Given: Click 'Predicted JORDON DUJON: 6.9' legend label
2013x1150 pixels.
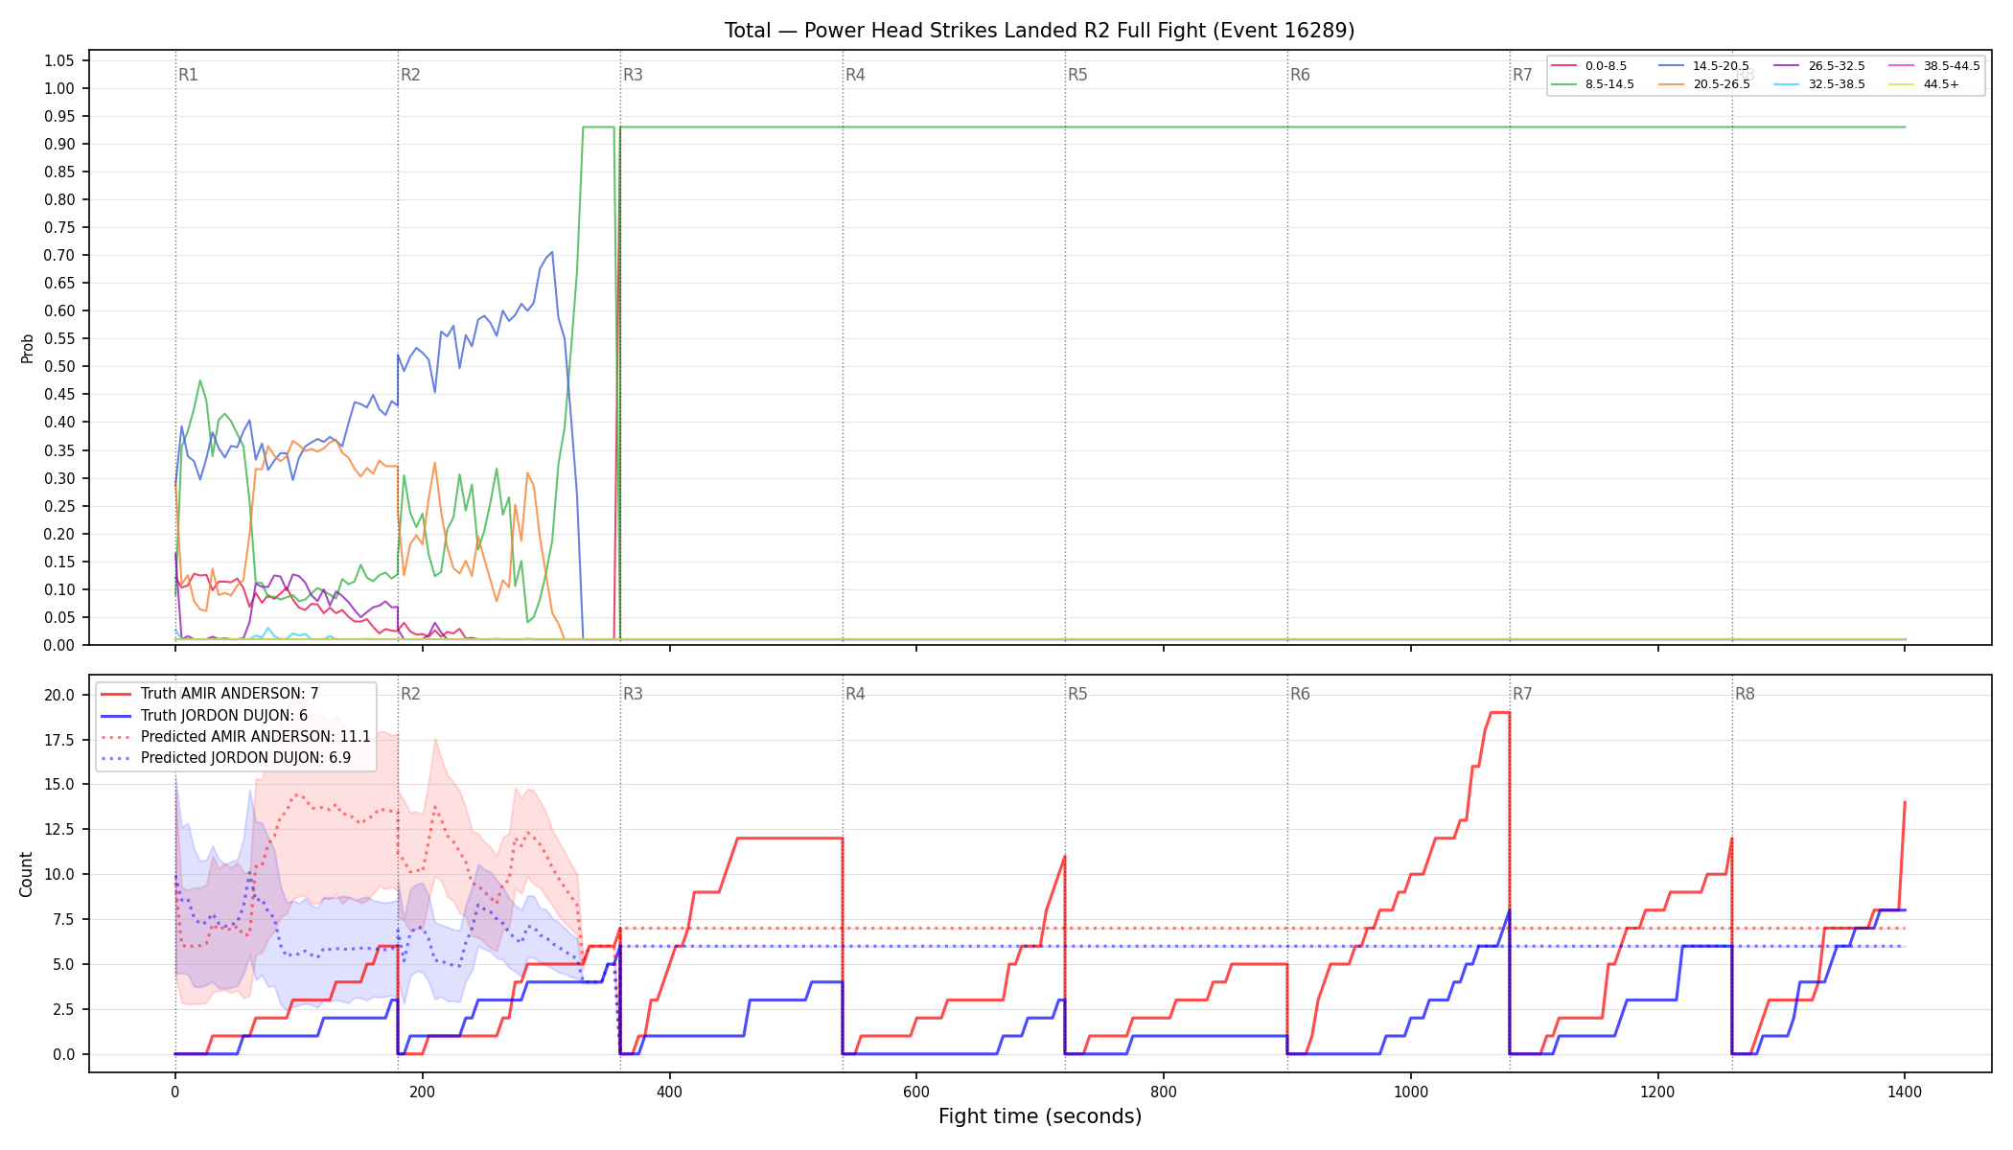Looking at the screenshot, I should (x=246, y=758).
